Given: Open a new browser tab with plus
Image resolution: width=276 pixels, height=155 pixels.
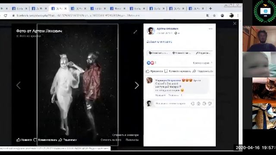Looking at the screenshot, I should click(x=210, y=8).
